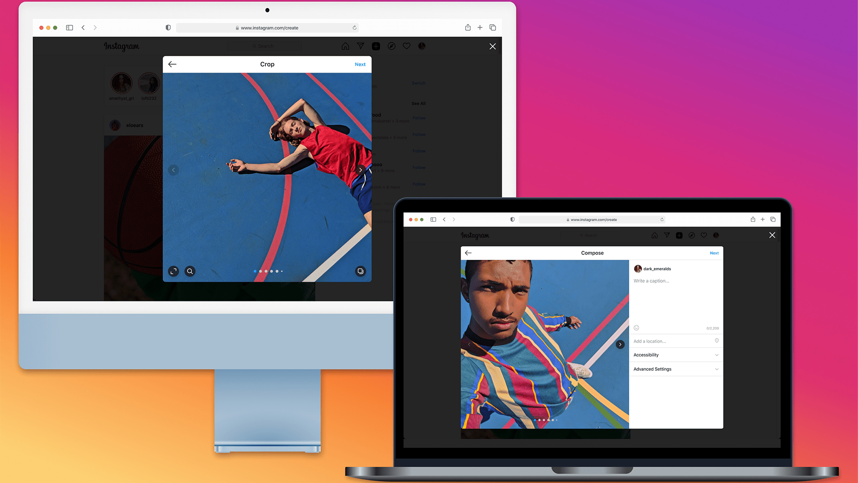
Task: Select first carousel page dot in Crop view
Action: (255, 271)
